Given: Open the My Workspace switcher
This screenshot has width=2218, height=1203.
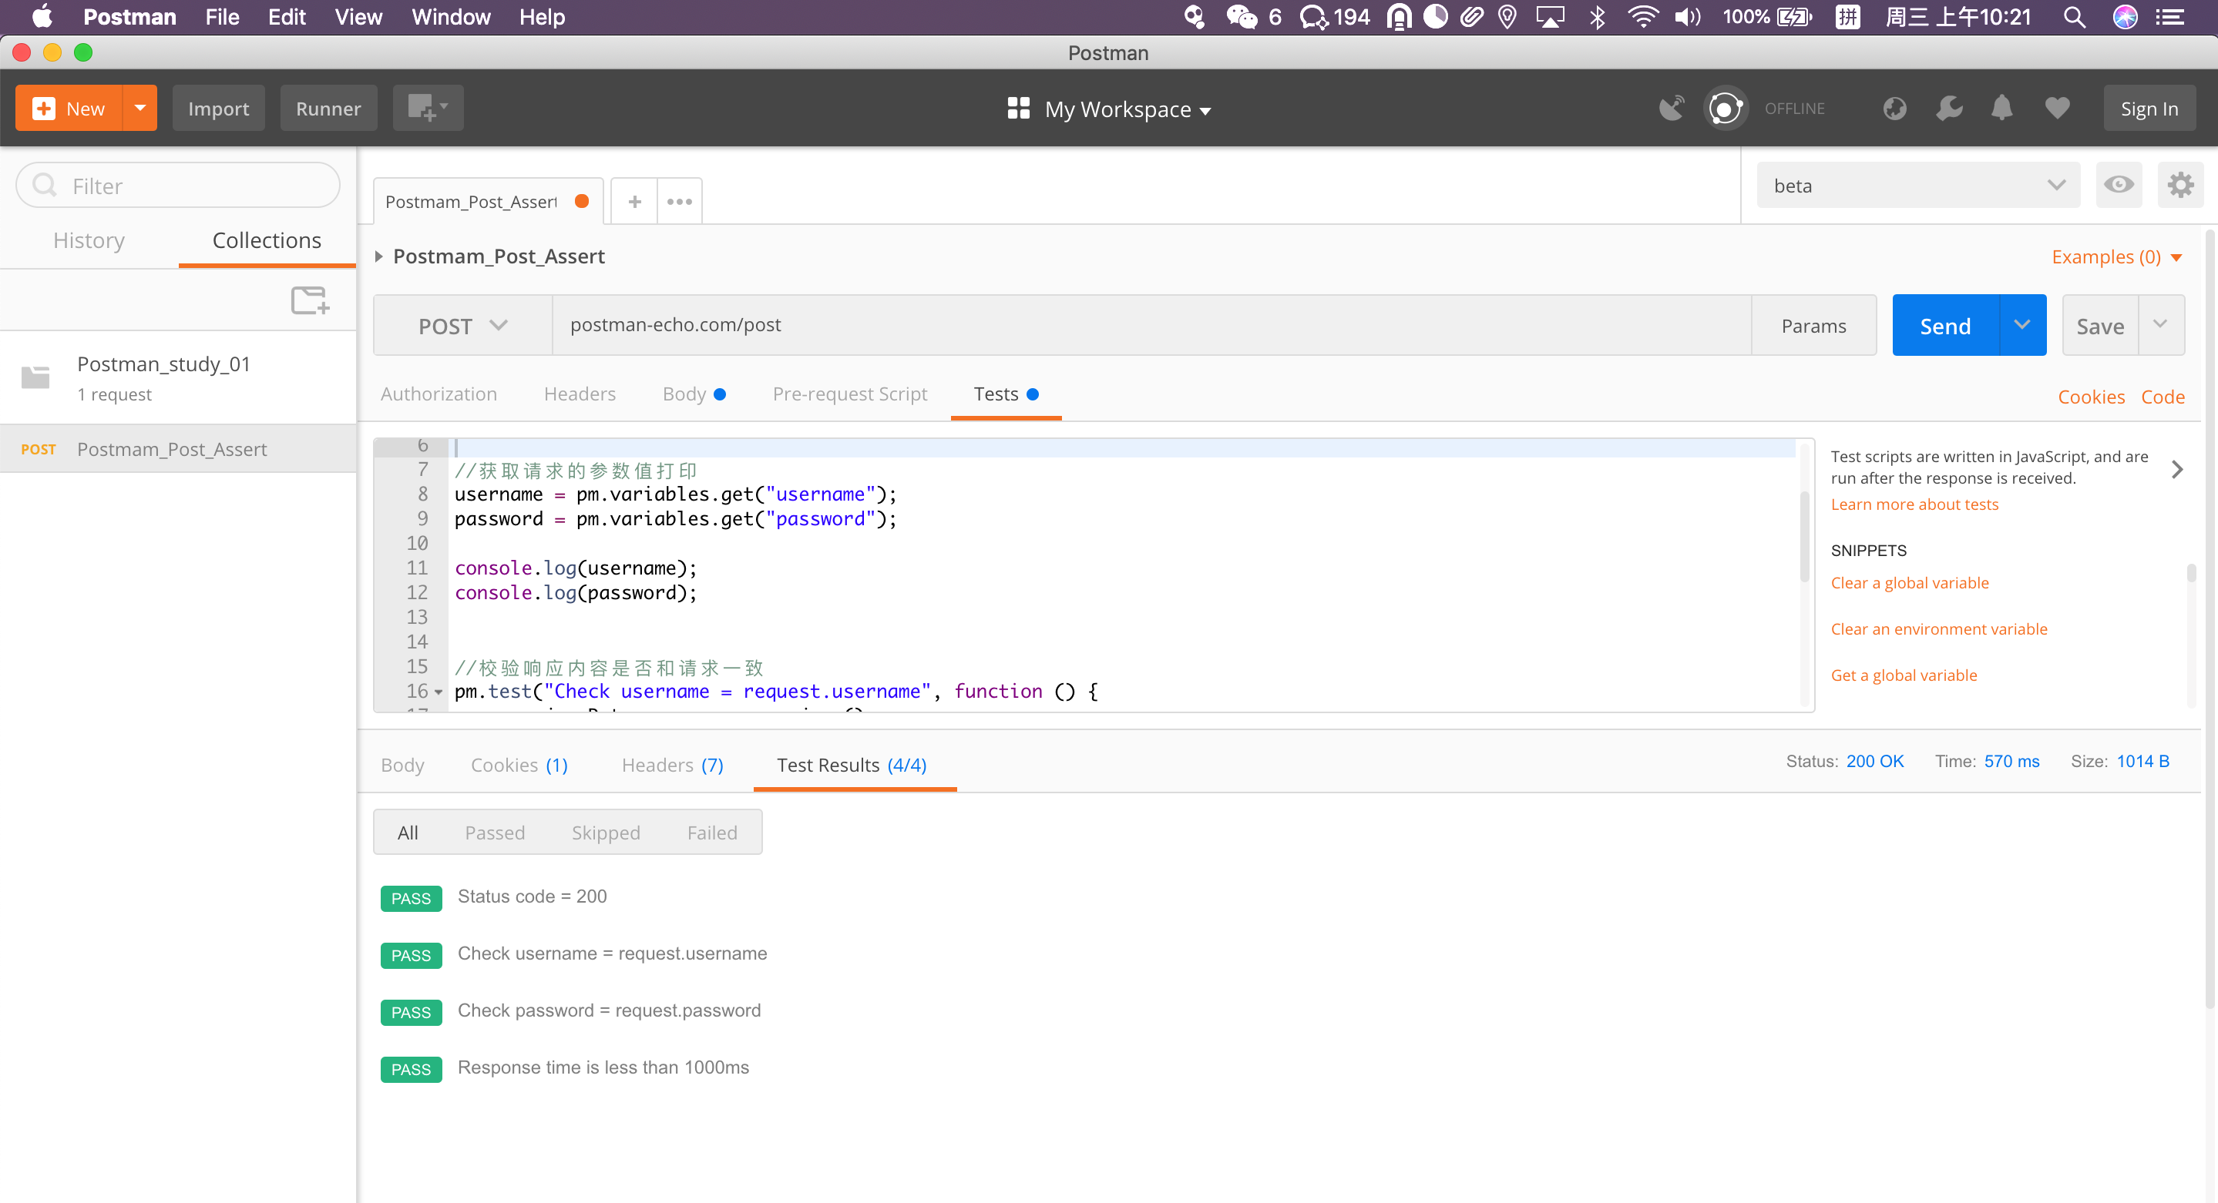Looking at the screenshot, I should [1109, 109].
